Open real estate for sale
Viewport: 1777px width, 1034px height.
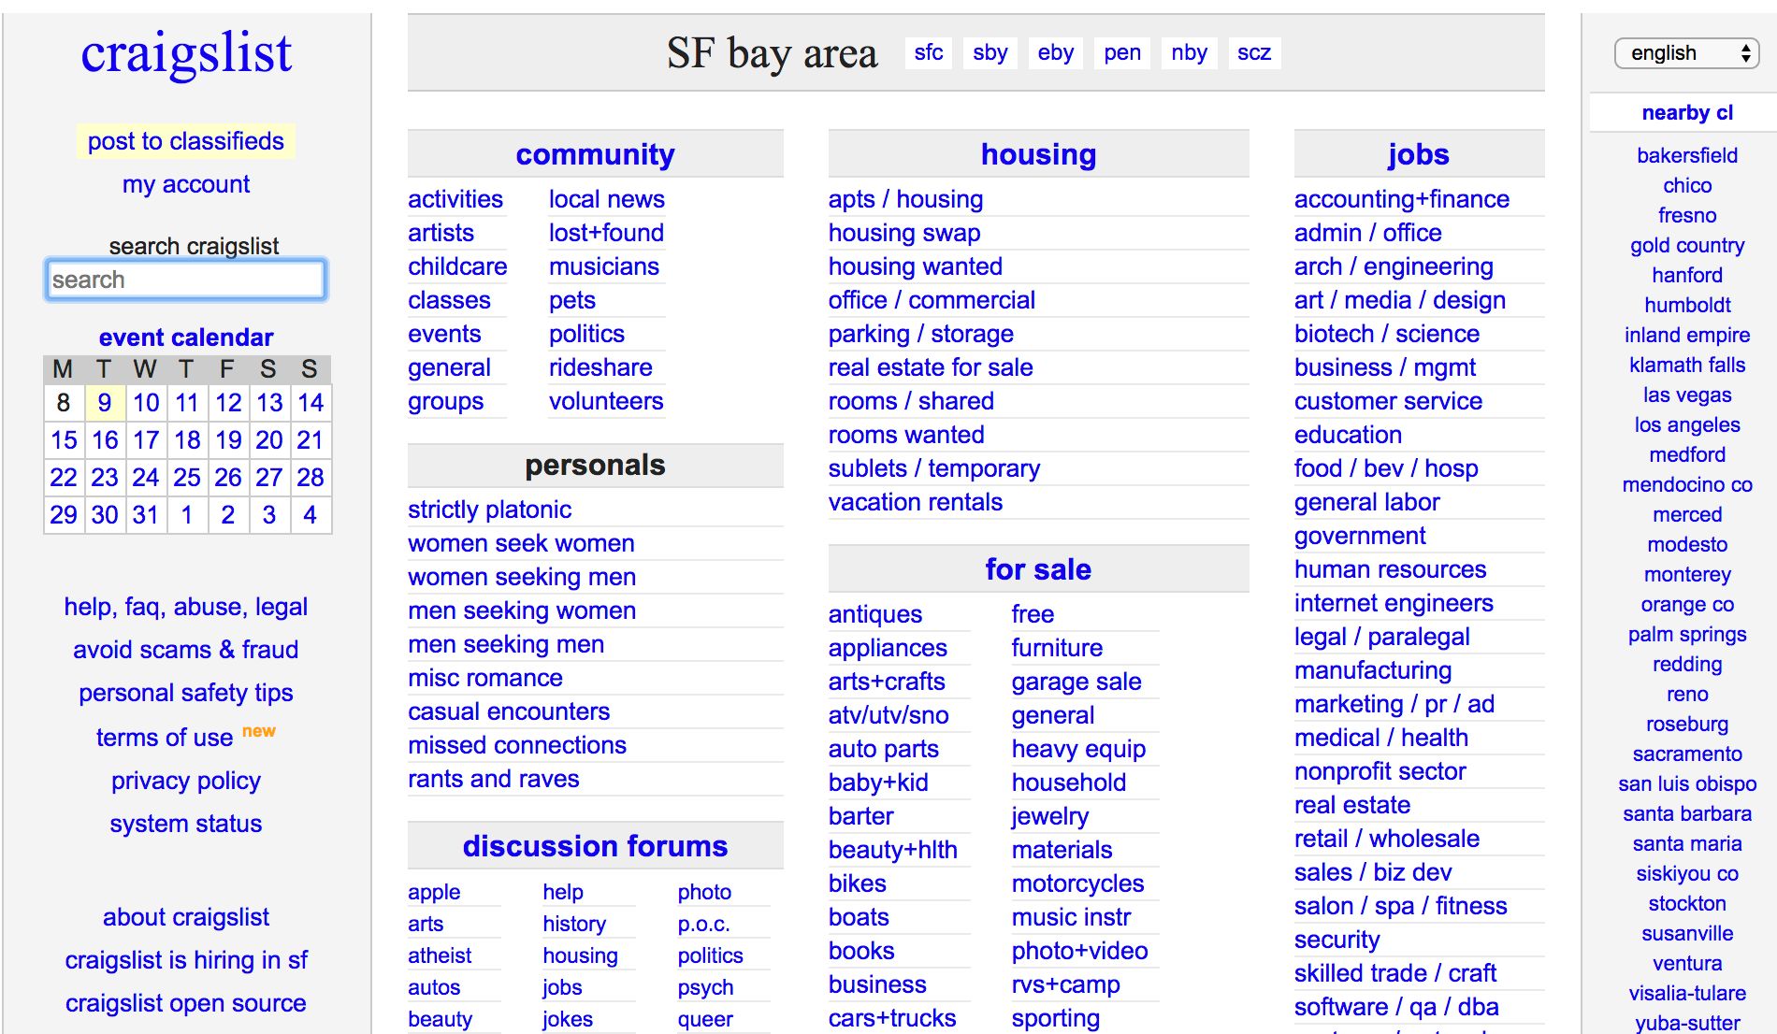[x=931, y=367]
